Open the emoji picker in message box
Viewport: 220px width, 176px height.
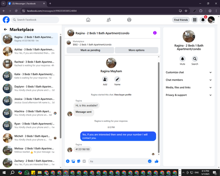(x=150, y=161)
